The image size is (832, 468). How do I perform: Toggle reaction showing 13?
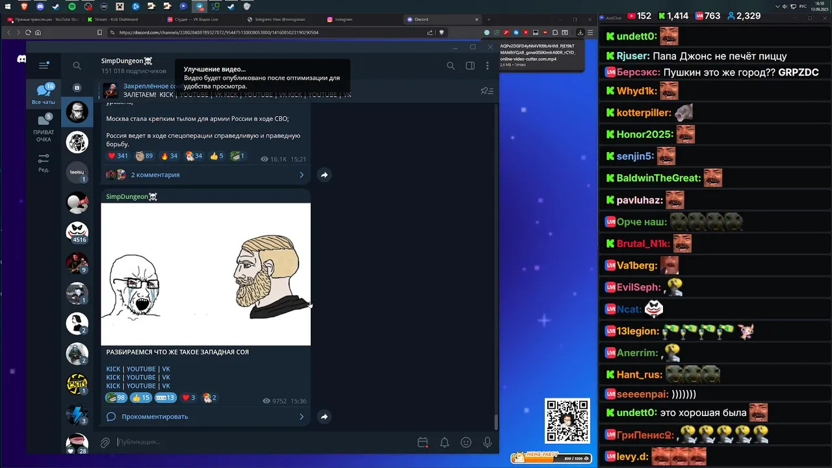click(x=165, y=398)
